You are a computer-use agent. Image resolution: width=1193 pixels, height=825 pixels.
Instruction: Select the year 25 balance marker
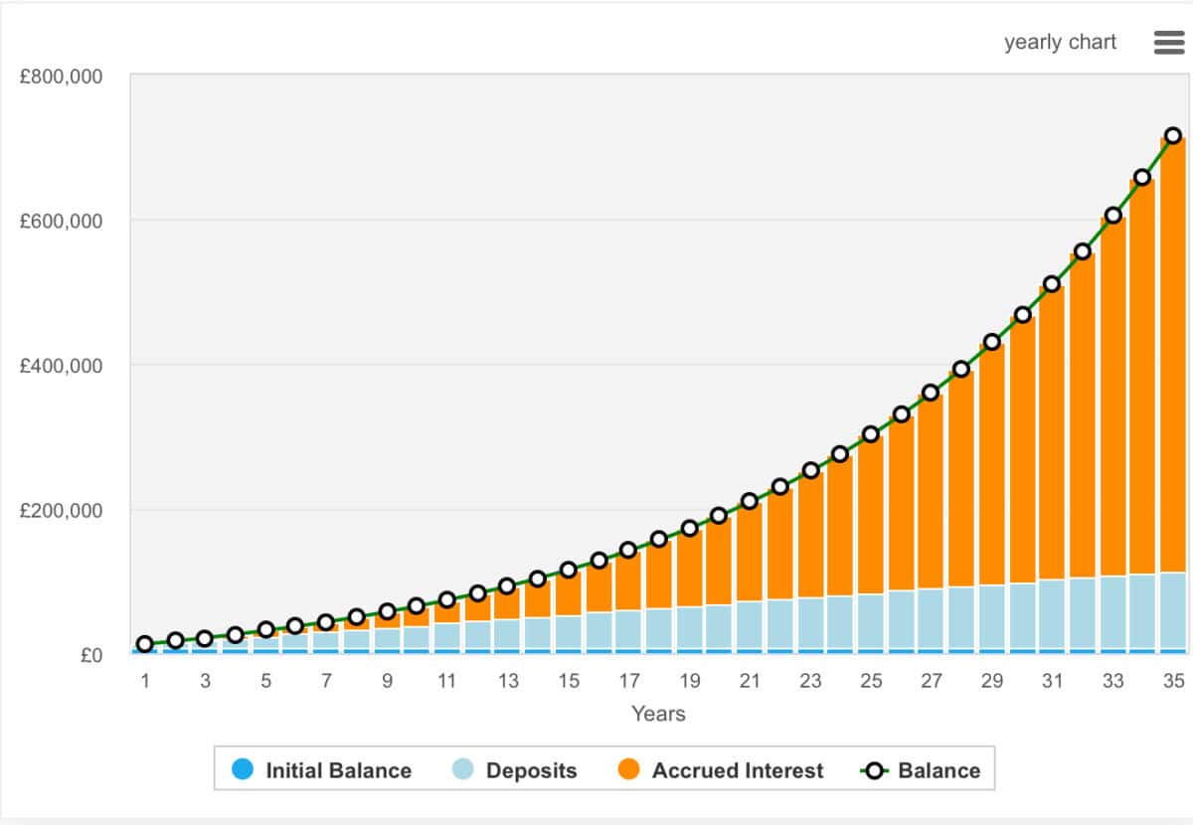click(x=871, y=433)
